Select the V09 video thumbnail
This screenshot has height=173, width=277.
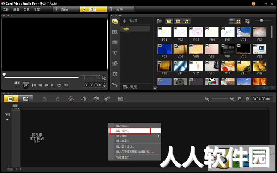(259, 49)
